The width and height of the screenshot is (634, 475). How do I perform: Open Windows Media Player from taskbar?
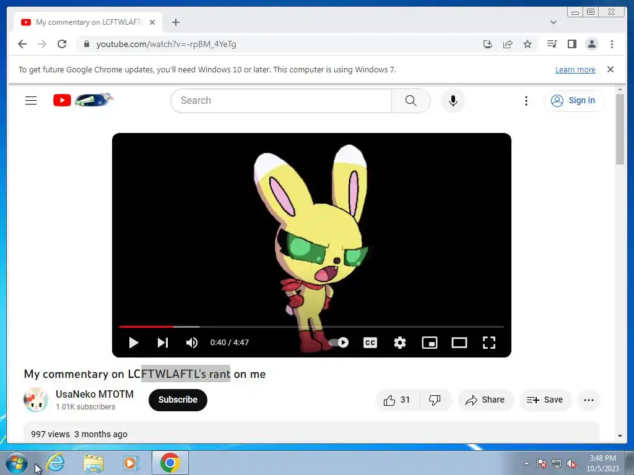pos(131,463)
